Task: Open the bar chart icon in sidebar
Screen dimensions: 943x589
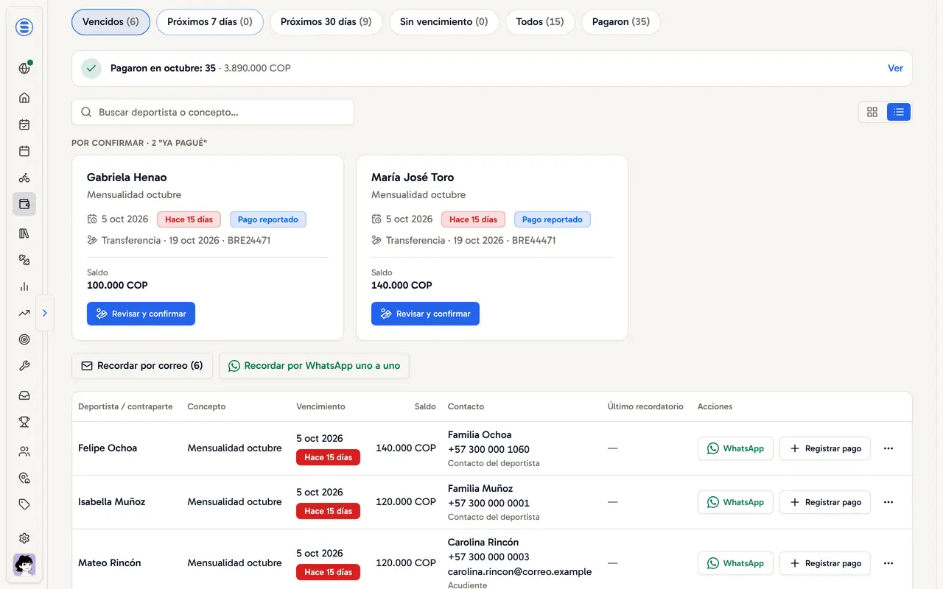Action: pos(24,286)
